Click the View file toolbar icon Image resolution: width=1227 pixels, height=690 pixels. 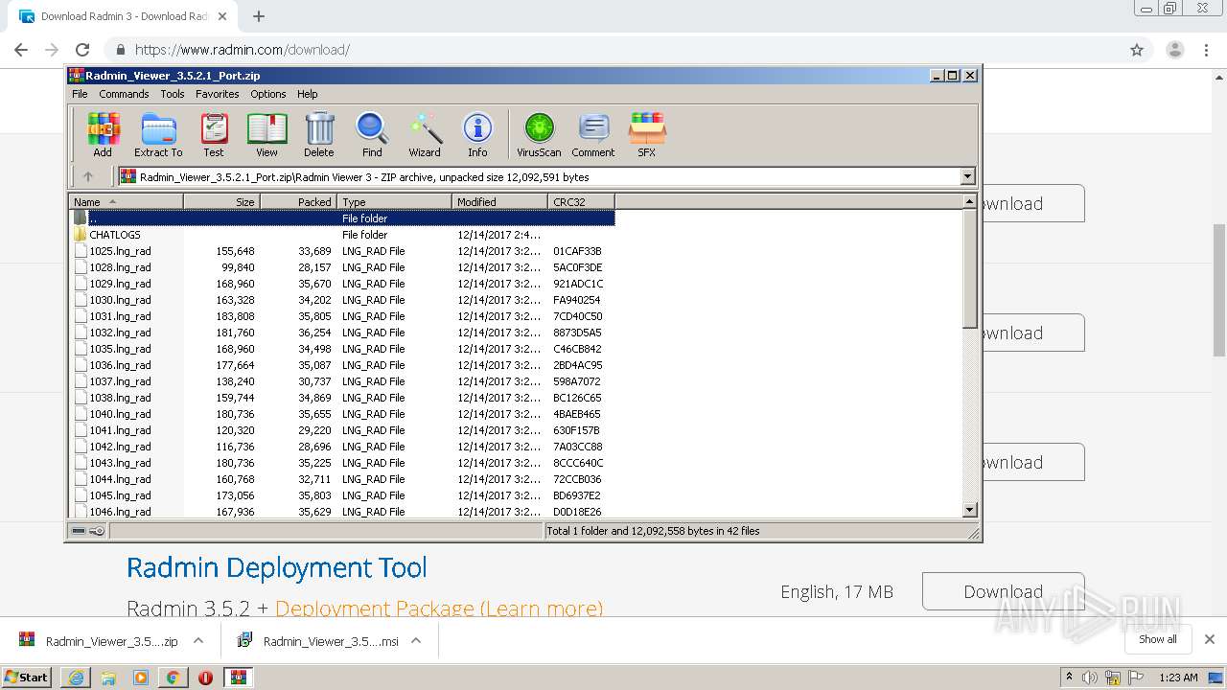pyautogui.click(x=266, y=135)
